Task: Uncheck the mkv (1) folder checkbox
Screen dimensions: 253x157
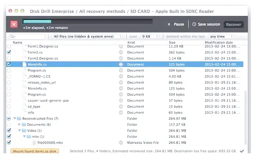Action: pyautogui.click(x=9, y=136)
